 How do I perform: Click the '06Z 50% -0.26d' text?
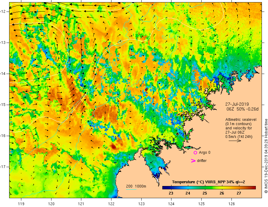(x=242, y=109)
